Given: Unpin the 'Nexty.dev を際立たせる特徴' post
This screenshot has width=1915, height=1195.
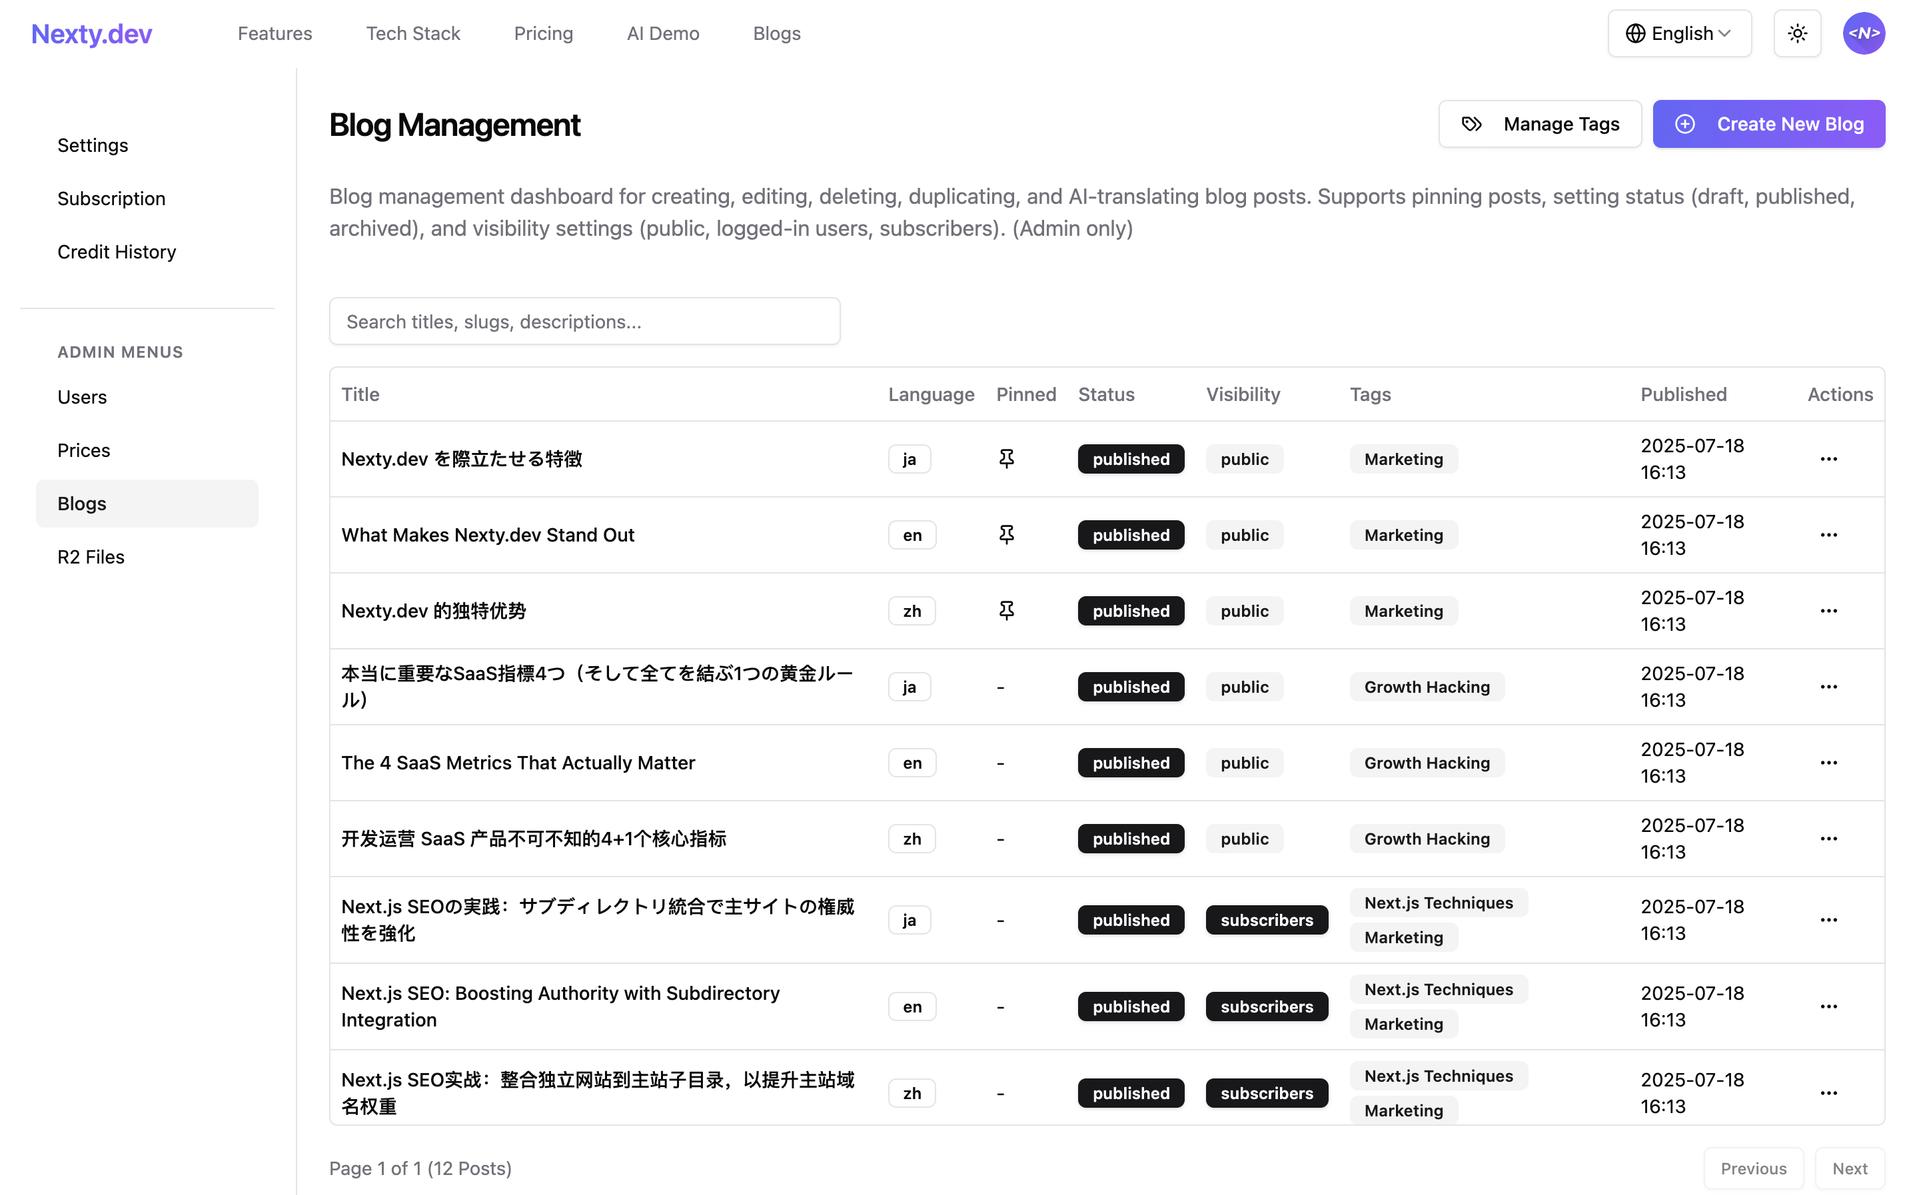Looking at the screenshot, I should [1006, 458].
